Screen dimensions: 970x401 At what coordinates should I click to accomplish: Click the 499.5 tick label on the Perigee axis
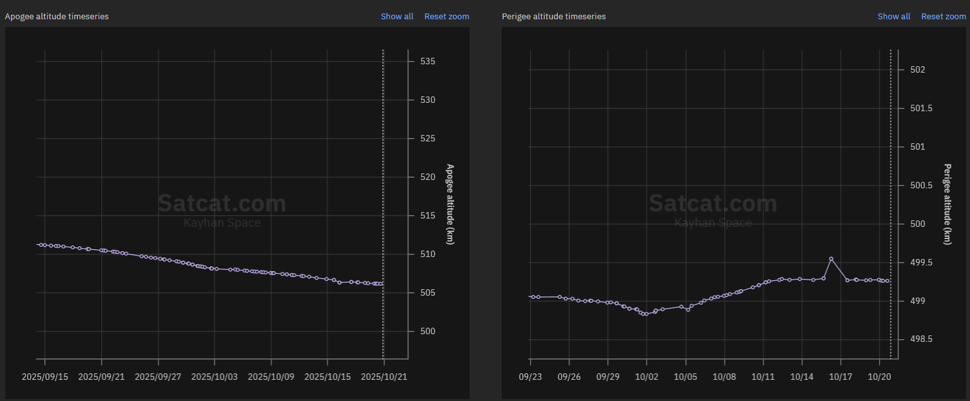[920, 262]
